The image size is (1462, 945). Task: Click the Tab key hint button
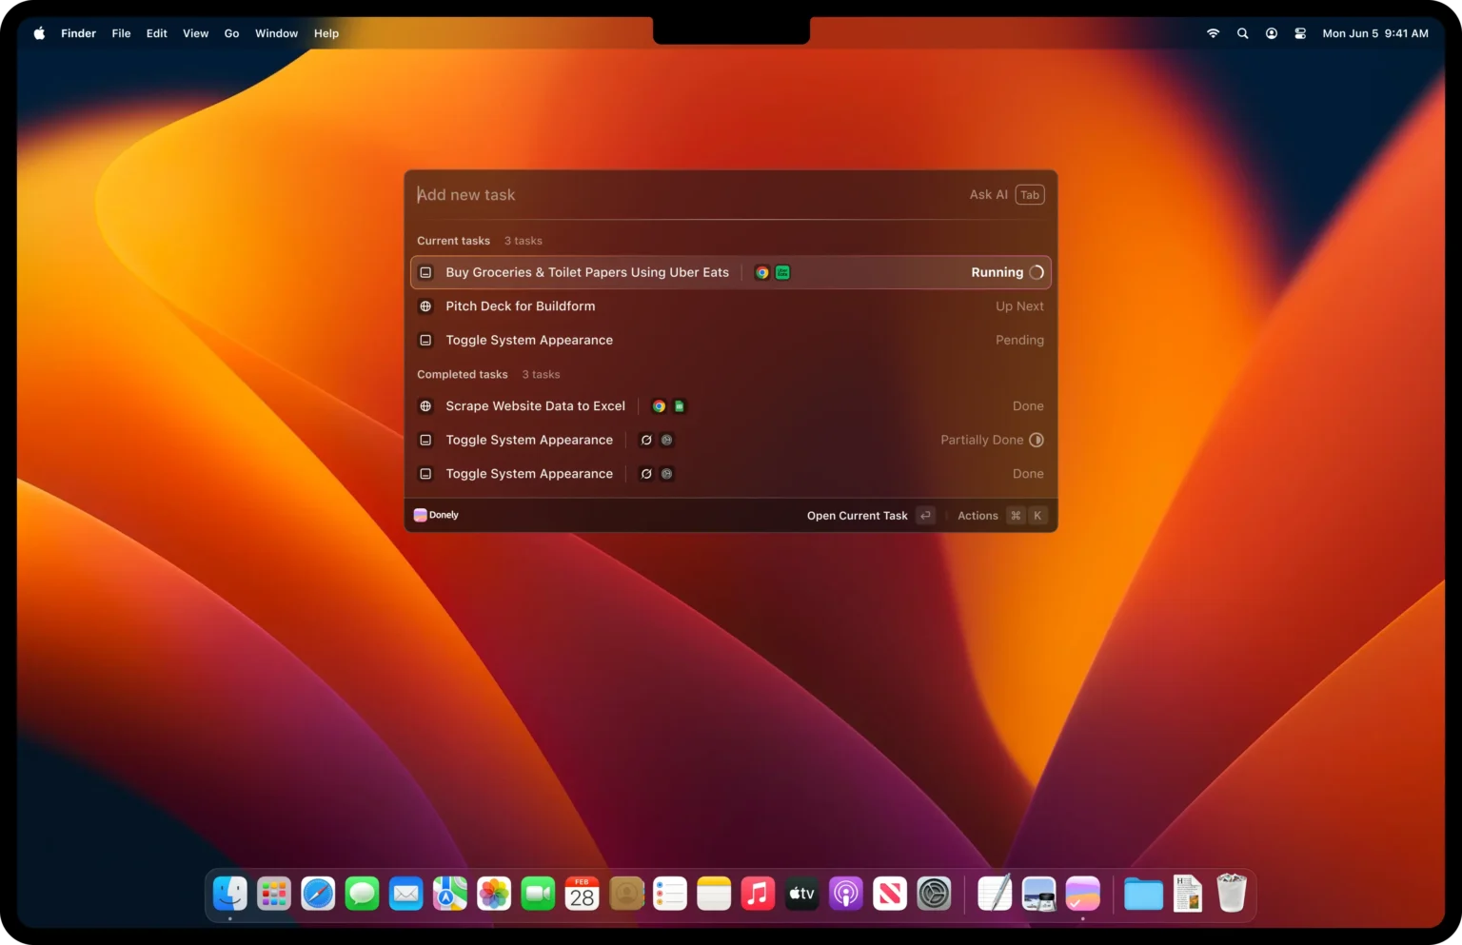[x=1030, y=194]
